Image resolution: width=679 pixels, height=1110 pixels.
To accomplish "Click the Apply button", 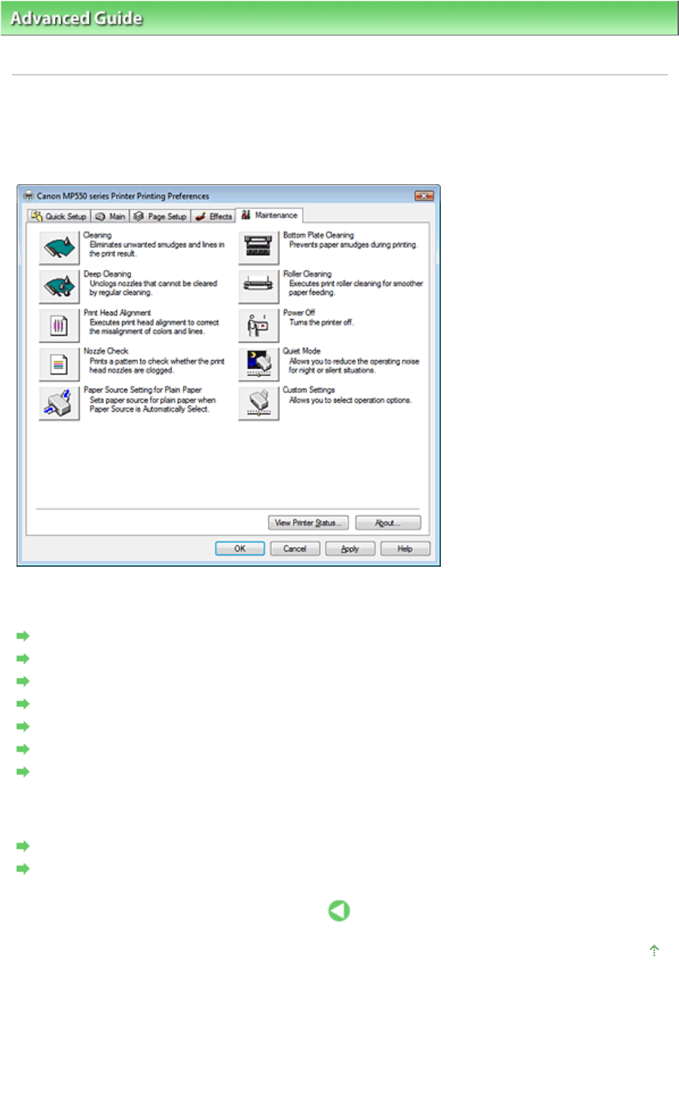I will pyautogui.click(x=350, y=549).
